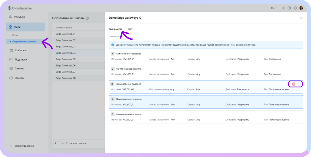Select Сети sub-item under Сети menu

(x=15, y=35)
